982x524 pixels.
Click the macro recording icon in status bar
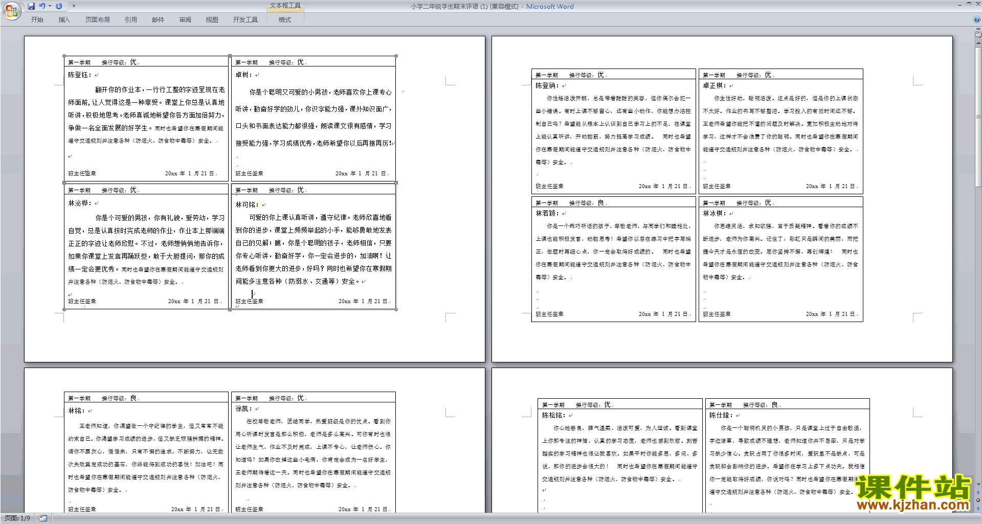point(43,518)
